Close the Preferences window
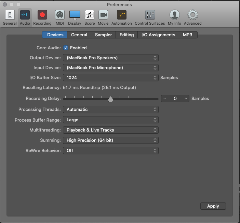This screenshot has height=223, width=240. [x=5, y=4]
